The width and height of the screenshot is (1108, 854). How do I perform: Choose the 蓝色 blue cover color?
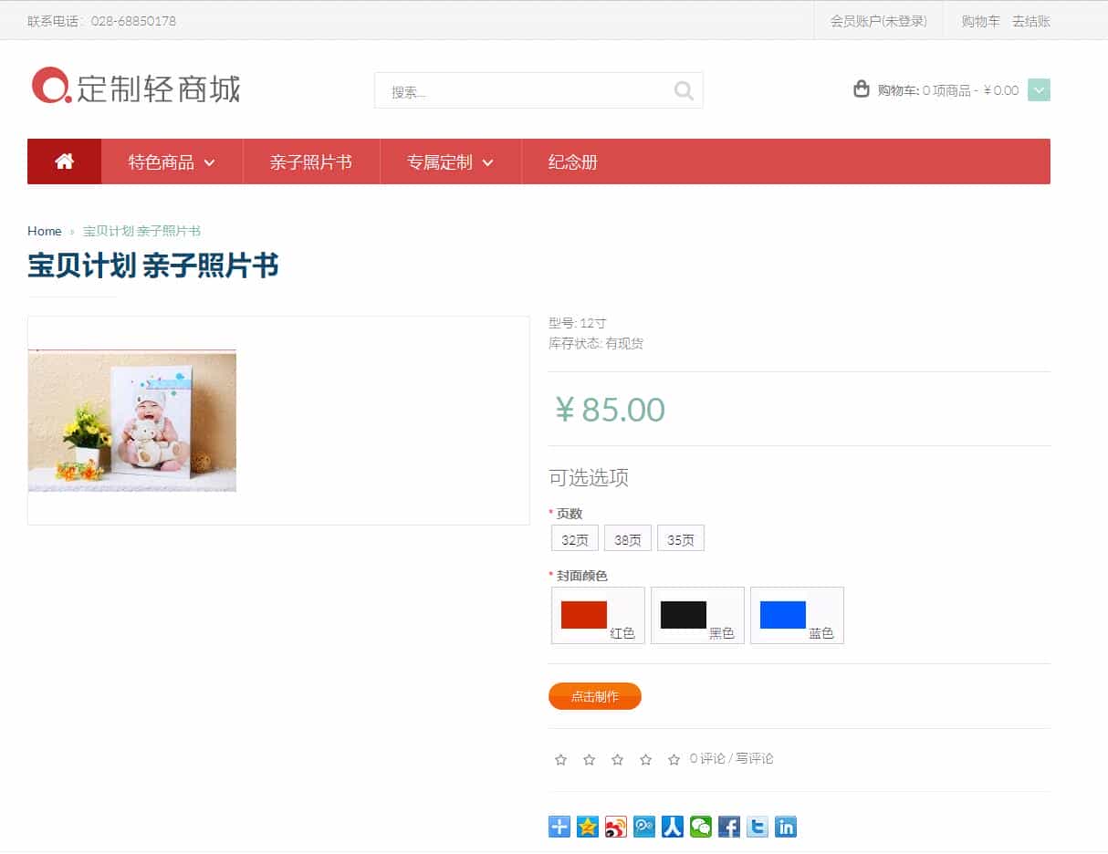(797, 615)
